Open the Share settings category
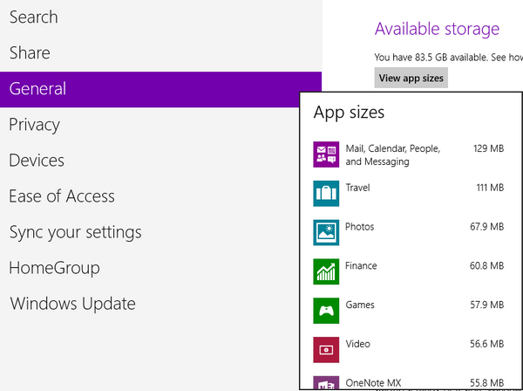Image resolution: width=523 pixels, height=391 pixels. tap(160, 53)
